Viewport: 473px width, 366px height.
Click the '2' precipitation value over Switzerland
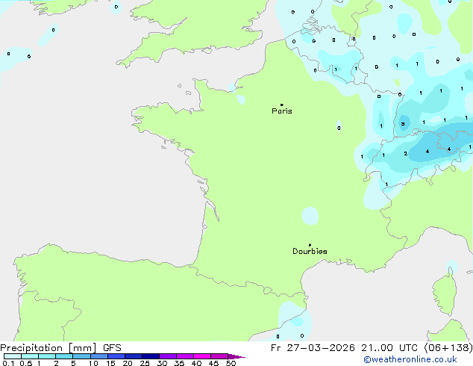click(x=405, y=154)
